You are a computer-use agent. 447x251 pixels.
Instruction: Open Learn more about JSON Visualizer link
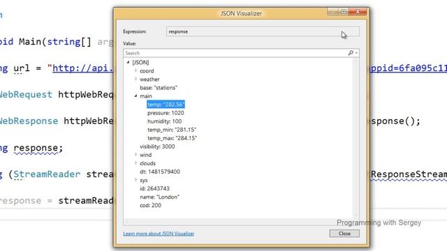coord(159,234)
